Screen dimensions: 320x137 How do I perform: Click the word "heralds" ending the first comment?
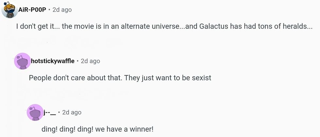pyautogui.click(x=298, y=27)
